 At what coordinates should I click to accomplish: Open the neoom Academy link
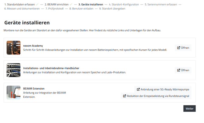(183, 48)
